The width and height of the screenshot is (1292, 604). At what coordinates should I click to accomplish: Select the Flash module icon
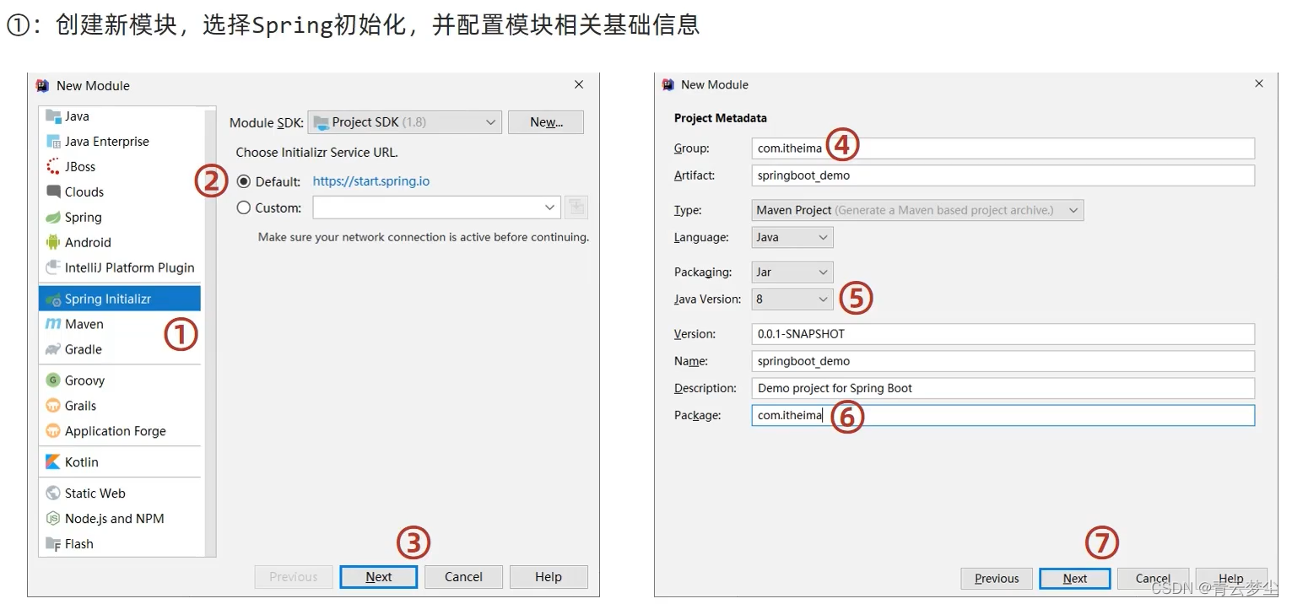tap(53, 544)
